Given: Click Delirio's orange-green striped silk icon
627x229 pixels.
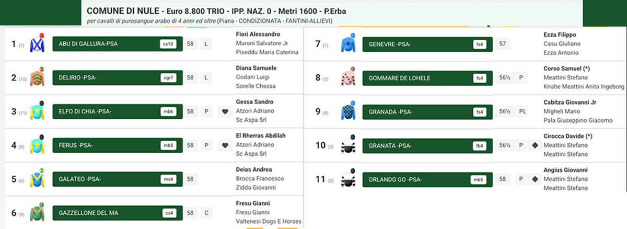Looking at the screenshot, I should coord(37,77).
